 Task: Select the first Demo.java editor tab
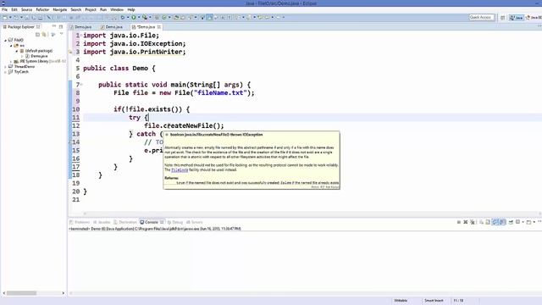pyautogui.click(x=81, y=27)
